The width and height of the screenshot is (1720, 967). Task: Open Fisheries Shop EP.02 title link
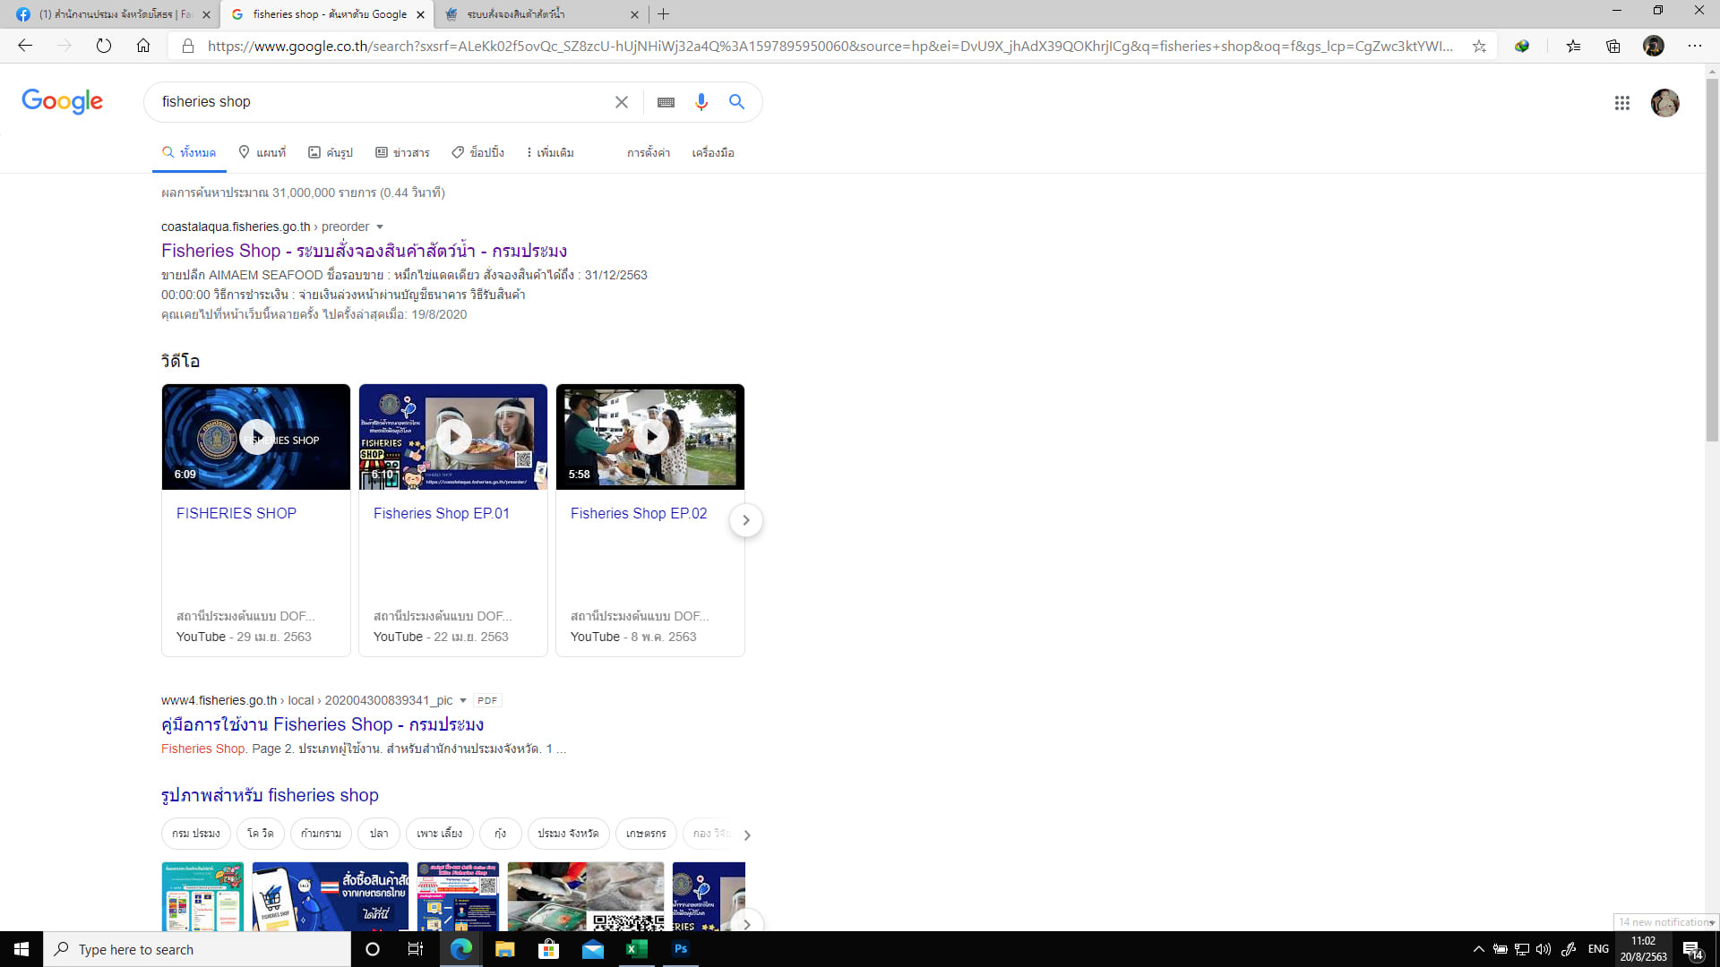(639, 514)
